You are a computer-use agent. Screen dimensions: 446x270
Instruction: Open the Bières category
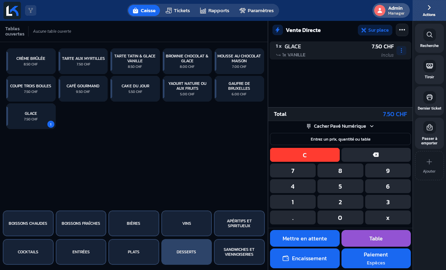[x=133, y=223]
